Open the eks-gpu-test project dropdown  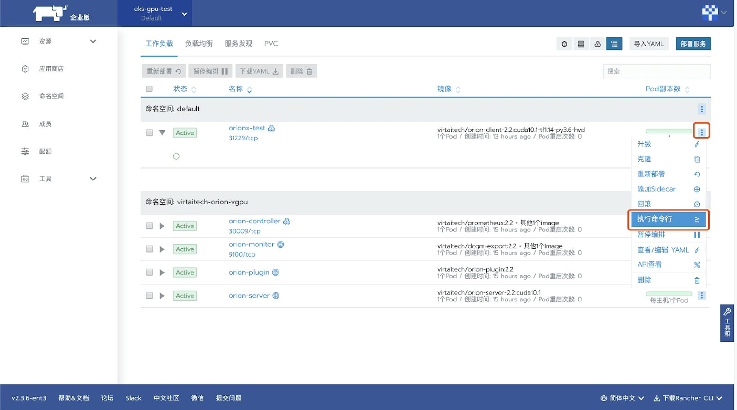(155, 13)
